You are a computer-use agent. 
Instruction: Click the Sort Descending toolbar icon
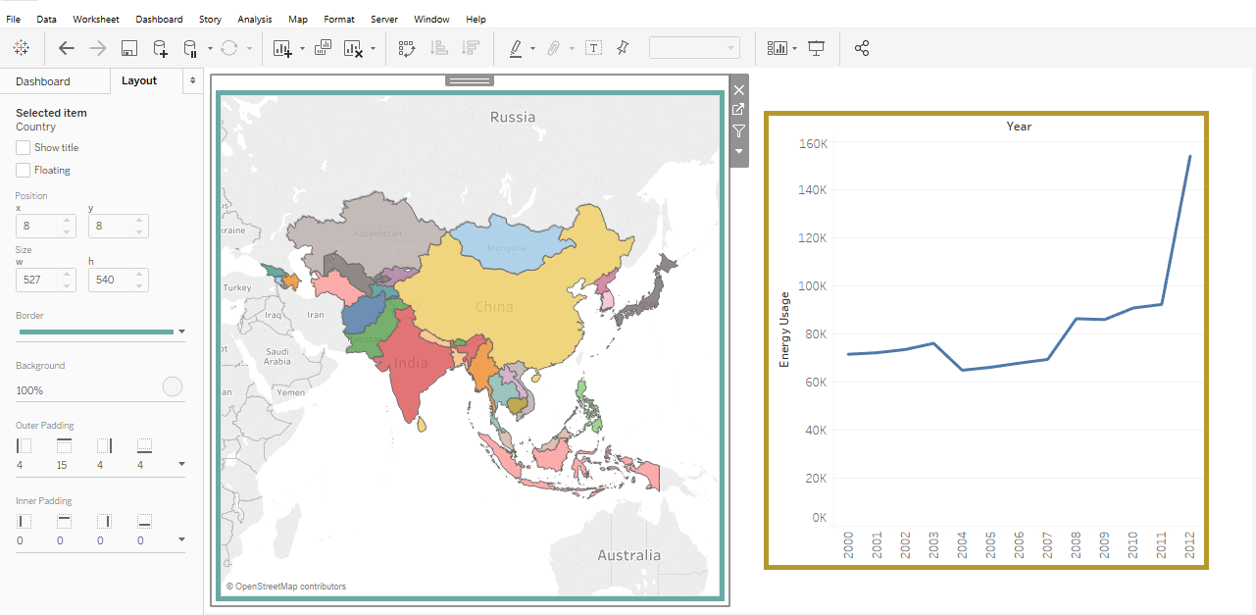[471, 47]
